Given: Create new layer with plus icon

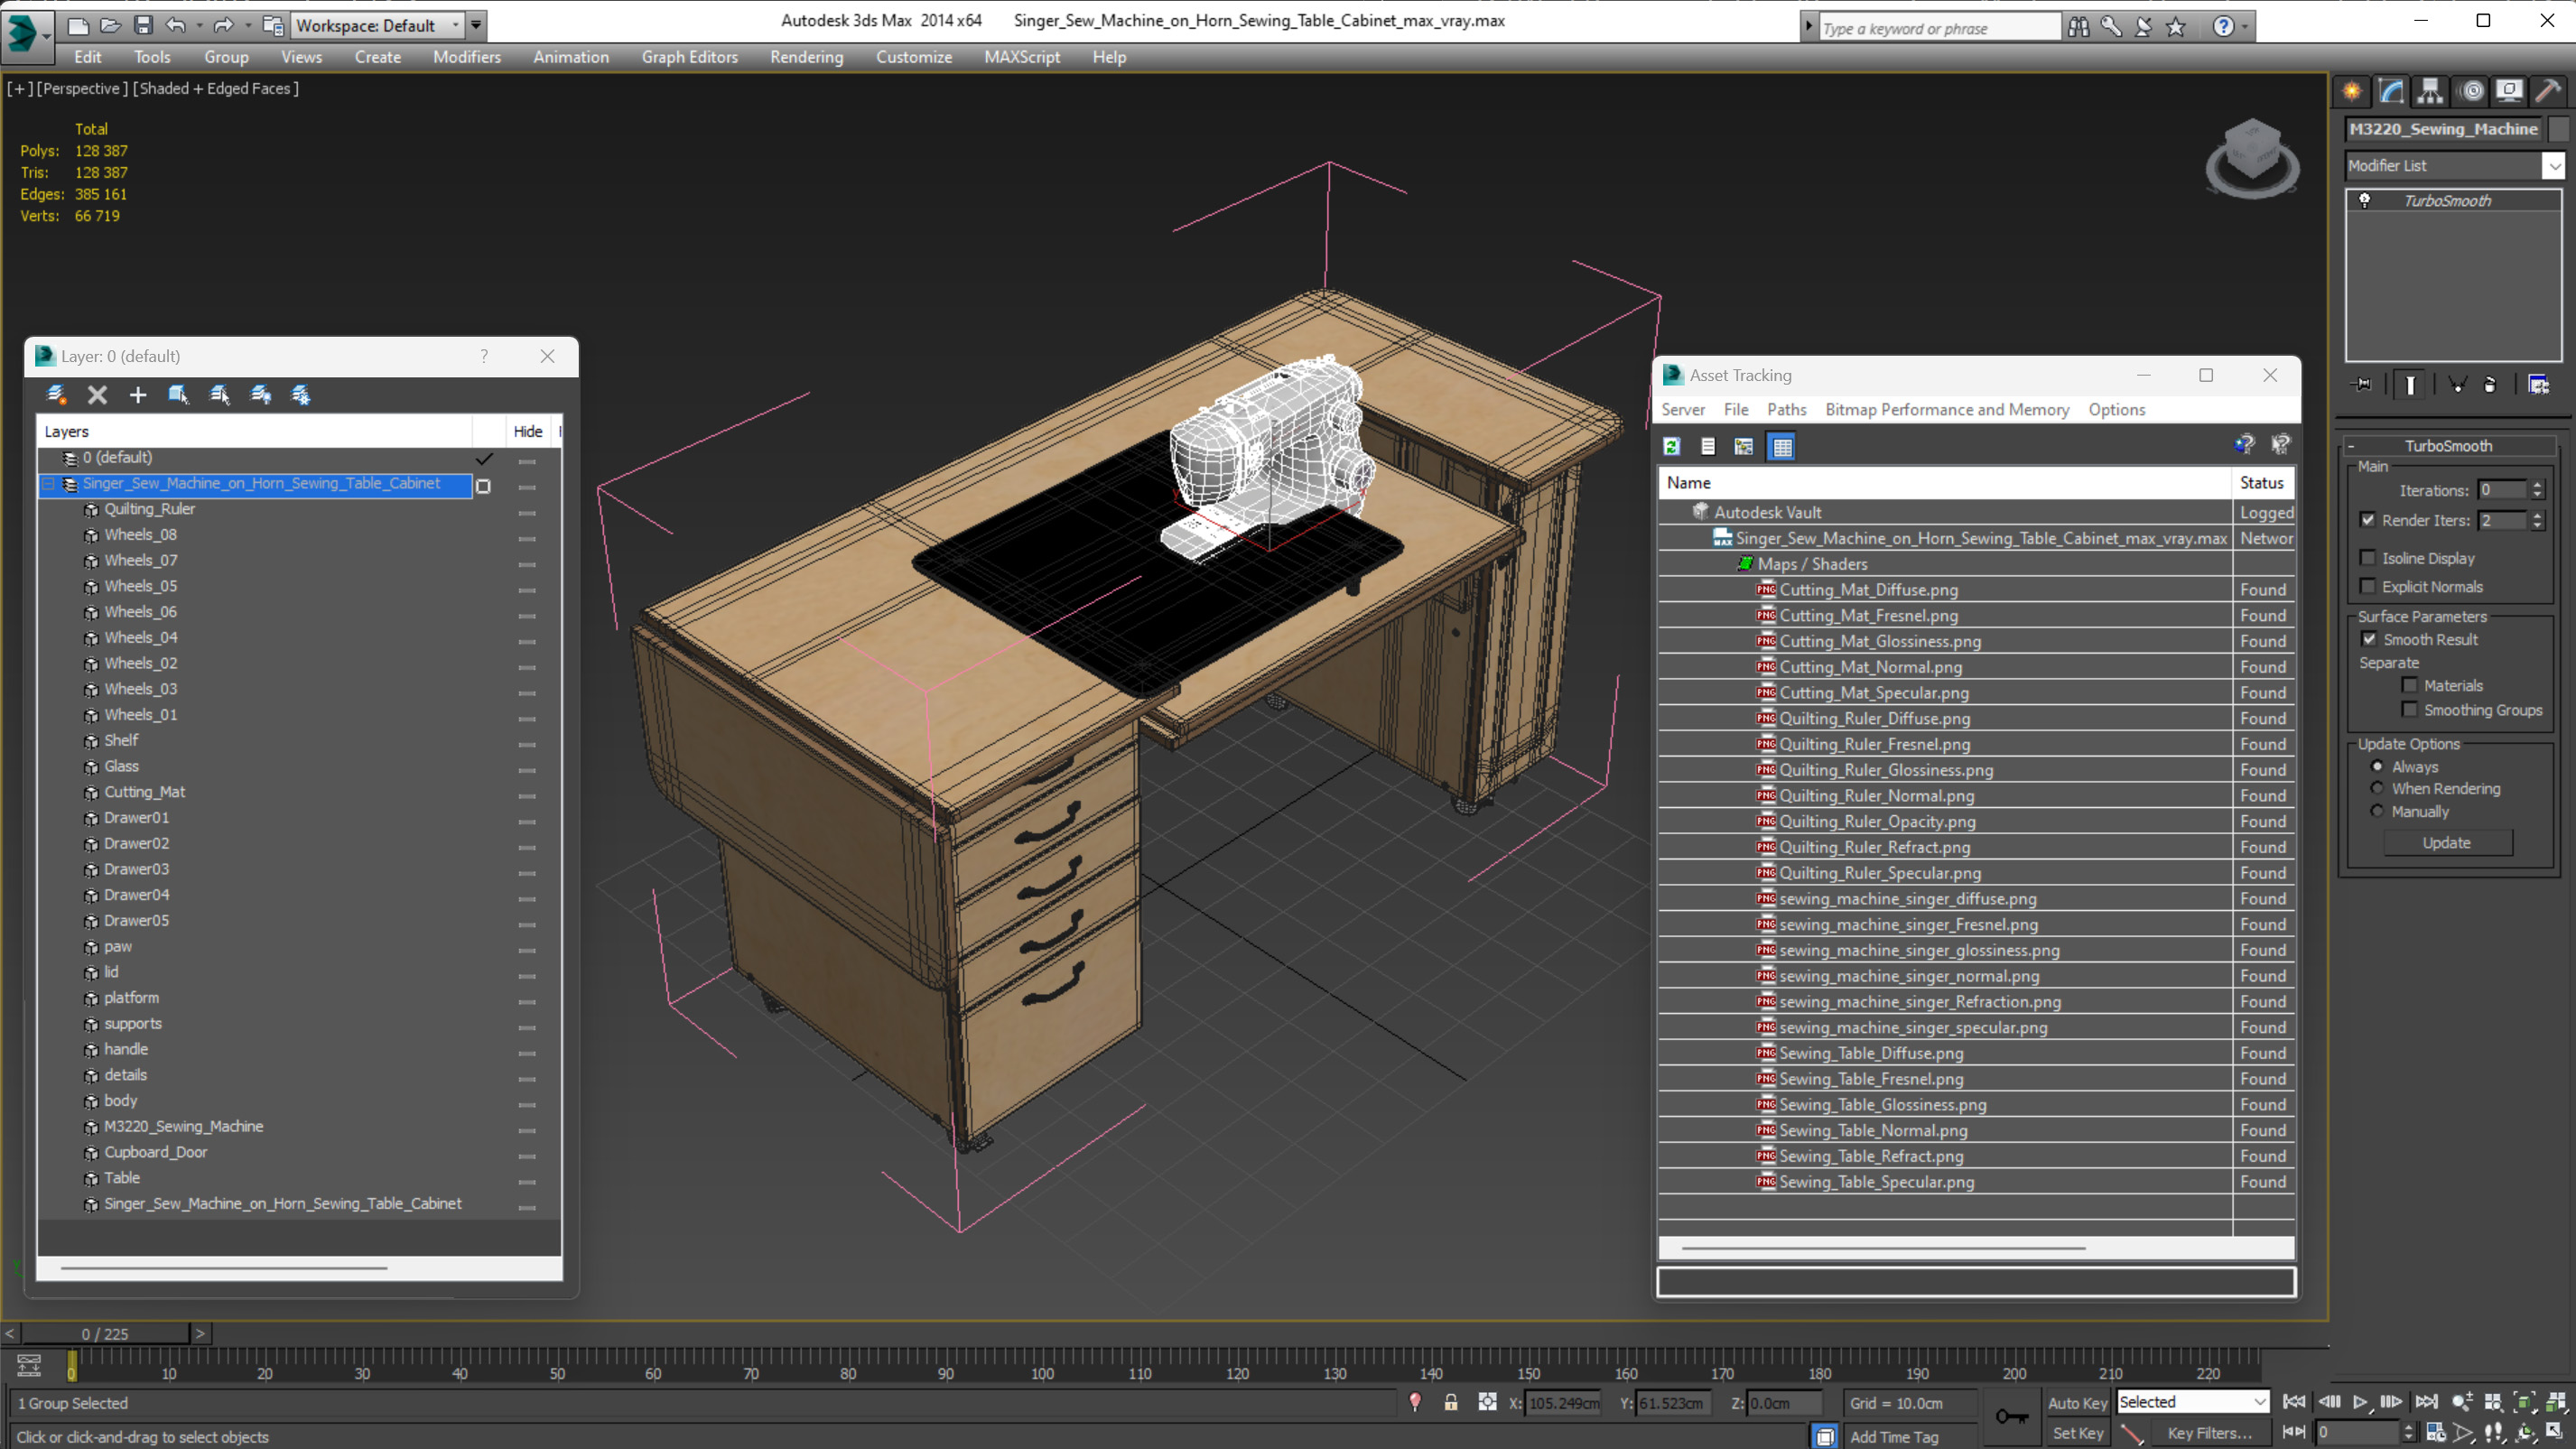Looking at the screenshot, I should [138, 395].
